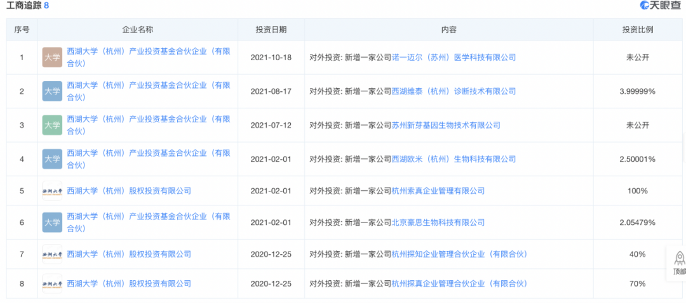Click the date 2021-10-18

pyautogui.click(x=271, y=57)
